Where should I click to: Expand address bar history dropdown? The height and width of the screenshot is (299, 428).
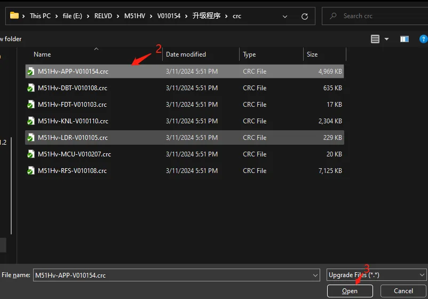(284, 17)
